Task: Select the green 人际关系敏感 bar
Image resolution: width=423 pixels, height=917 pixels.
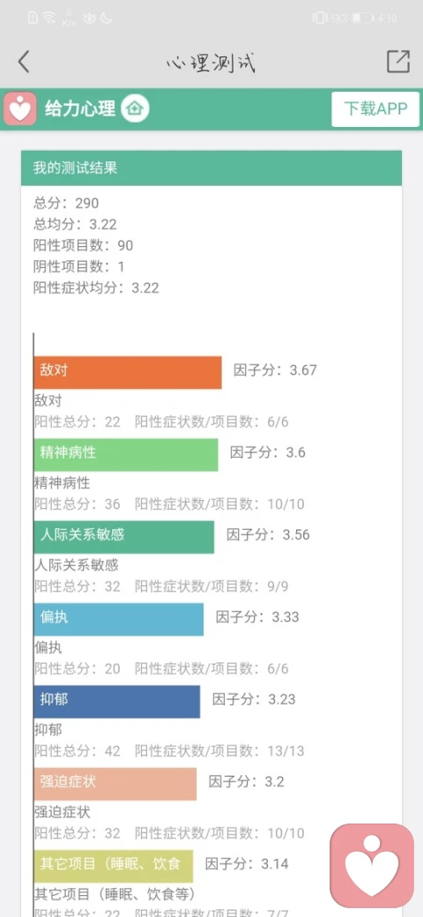Action: pos(124,537)
